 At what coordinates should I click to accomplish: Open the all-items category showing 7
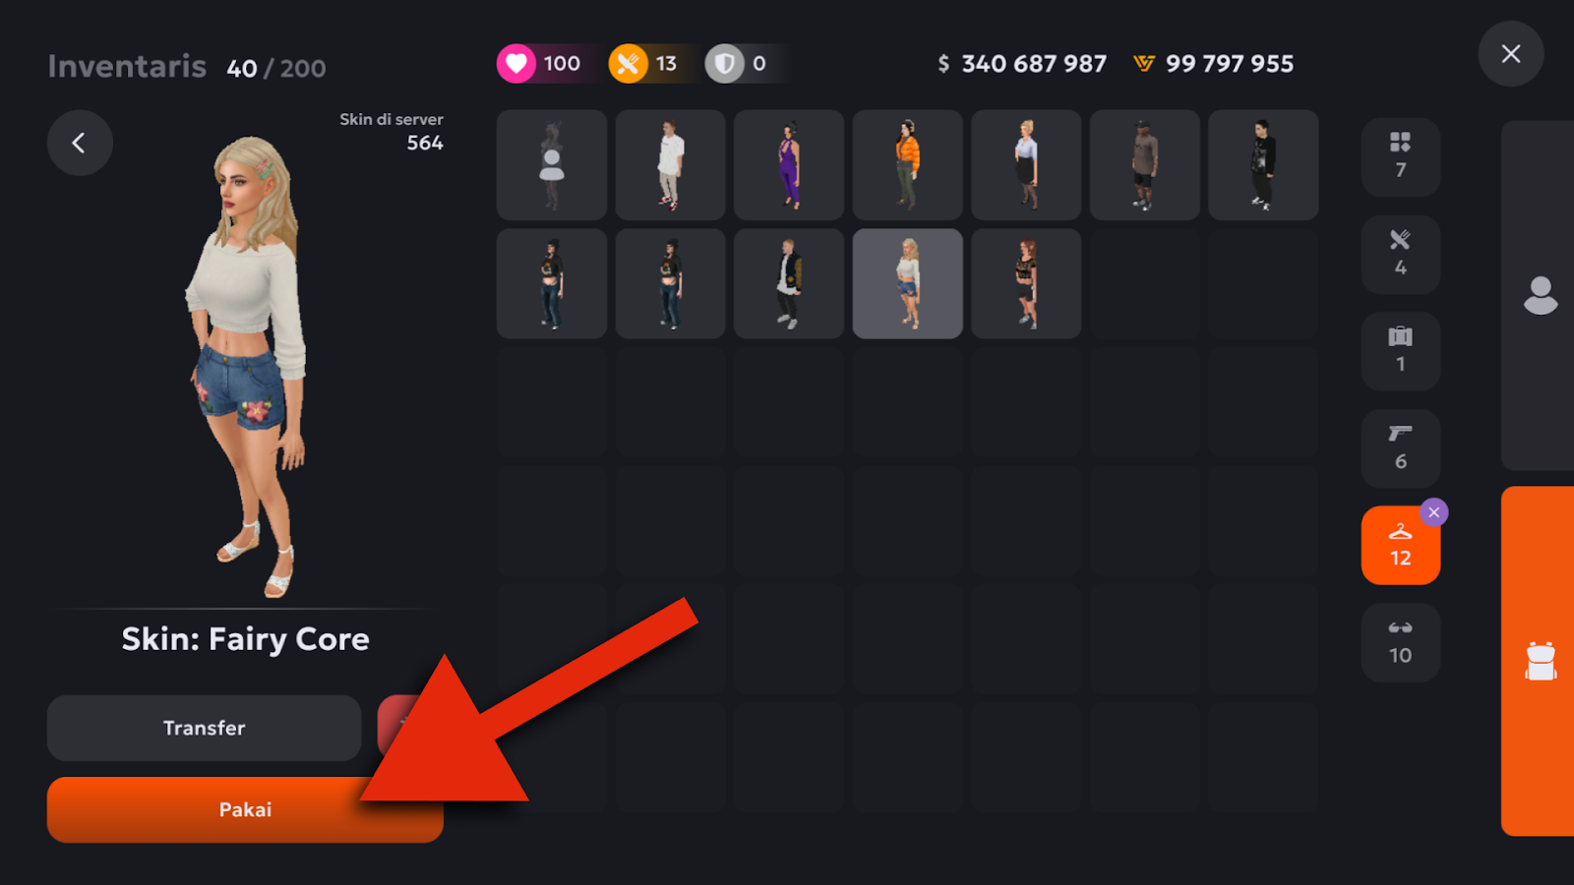click(x=1400, y=157)
